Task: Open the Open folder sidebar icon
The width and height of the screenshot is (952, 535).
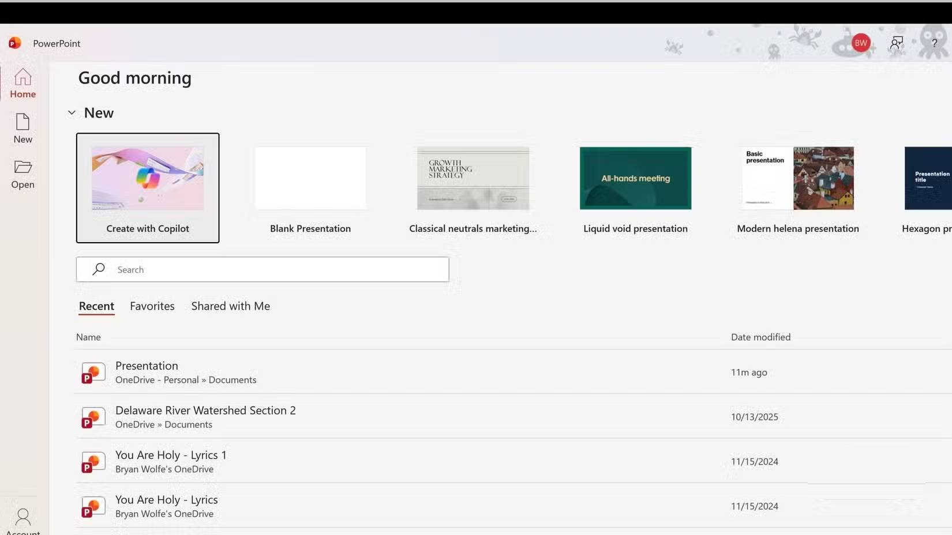Action: pyautogui.click(x=23, y=167)
